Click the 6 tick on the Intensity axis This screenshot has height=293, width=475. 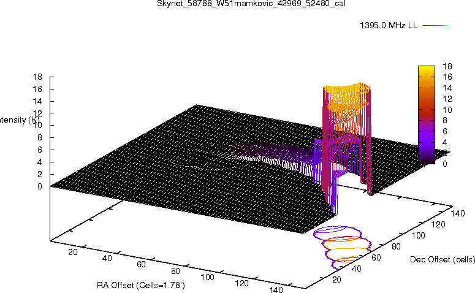pyautogui.click(x=40, y=150)
